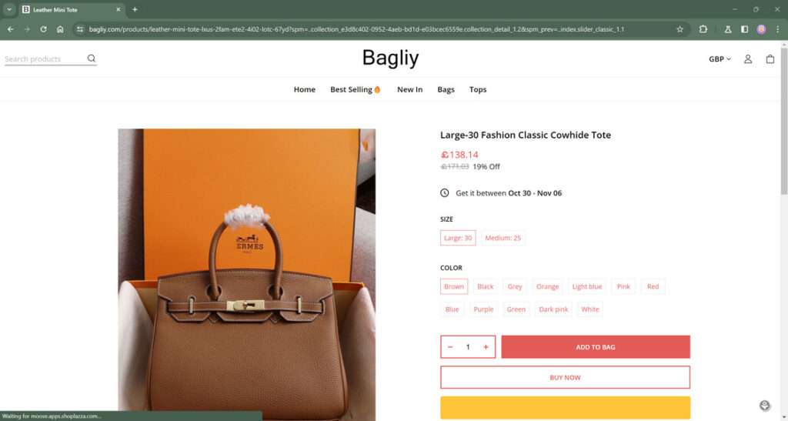This screenshot has width=788, height=421.
Task: Reload the page with refresh icon
Action: coord(43,29)
